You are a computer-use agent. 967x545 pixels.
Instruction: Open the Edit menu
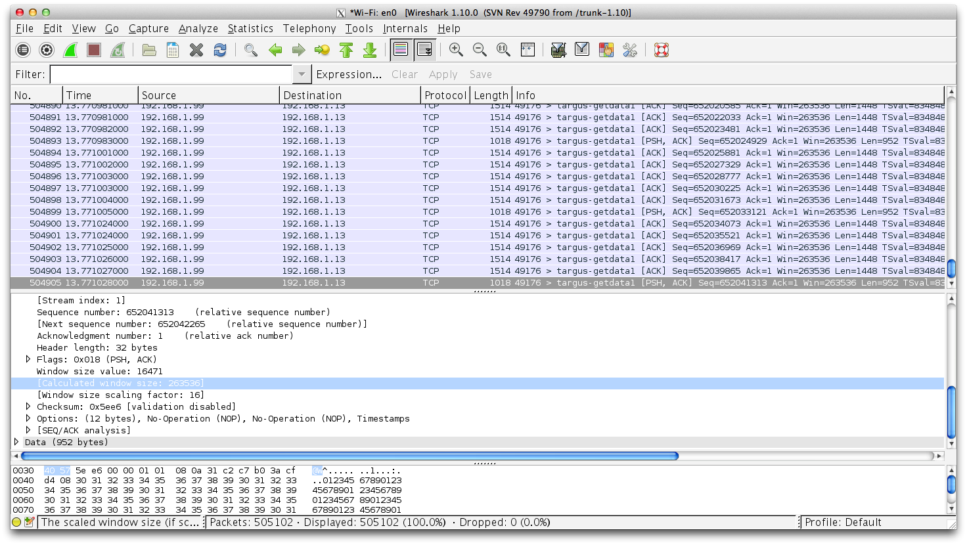point(53,28)
